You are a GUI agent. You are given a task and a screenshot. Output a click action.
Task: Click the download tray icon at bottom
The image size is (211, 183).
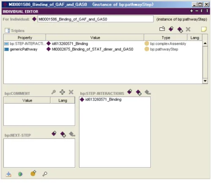[x=8, y=174]
